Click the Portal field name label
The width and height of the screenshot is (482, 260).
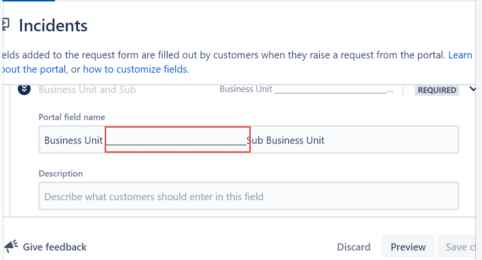coord(72,117)
